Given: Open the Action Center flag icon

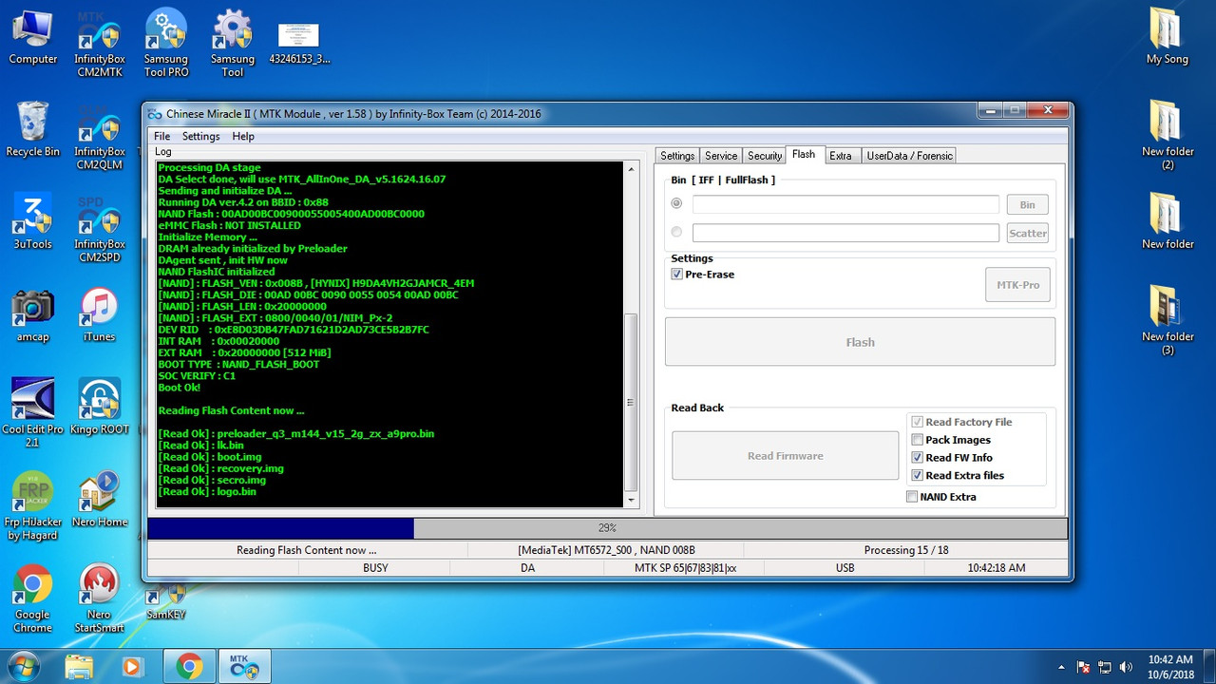Looking at the screenshot, I should coord(1083,667).
